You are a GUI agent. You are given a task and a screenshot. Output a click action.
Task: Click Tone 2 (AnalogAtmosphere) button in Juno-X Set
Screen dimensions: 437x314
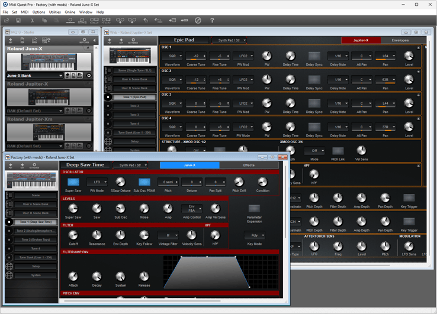(36, 231)
